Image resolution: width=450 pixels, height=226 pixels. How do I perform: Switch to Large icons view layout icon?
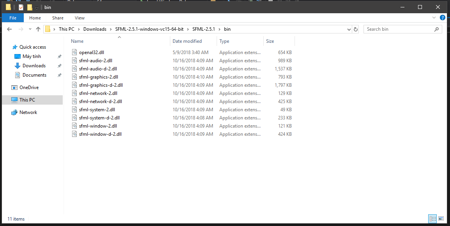point(441,219)
